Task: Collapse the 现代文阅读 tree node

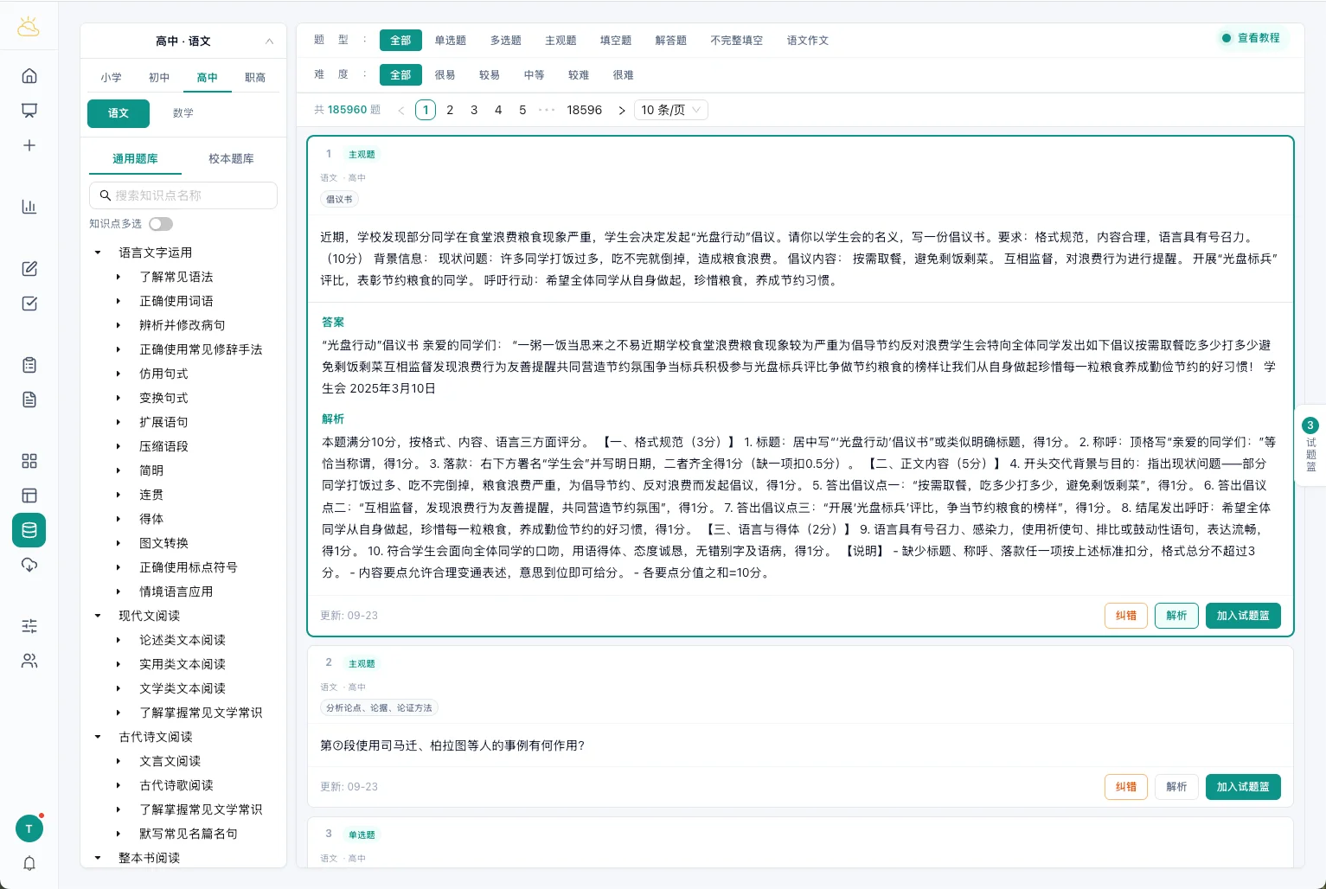Action: [98, 616]
